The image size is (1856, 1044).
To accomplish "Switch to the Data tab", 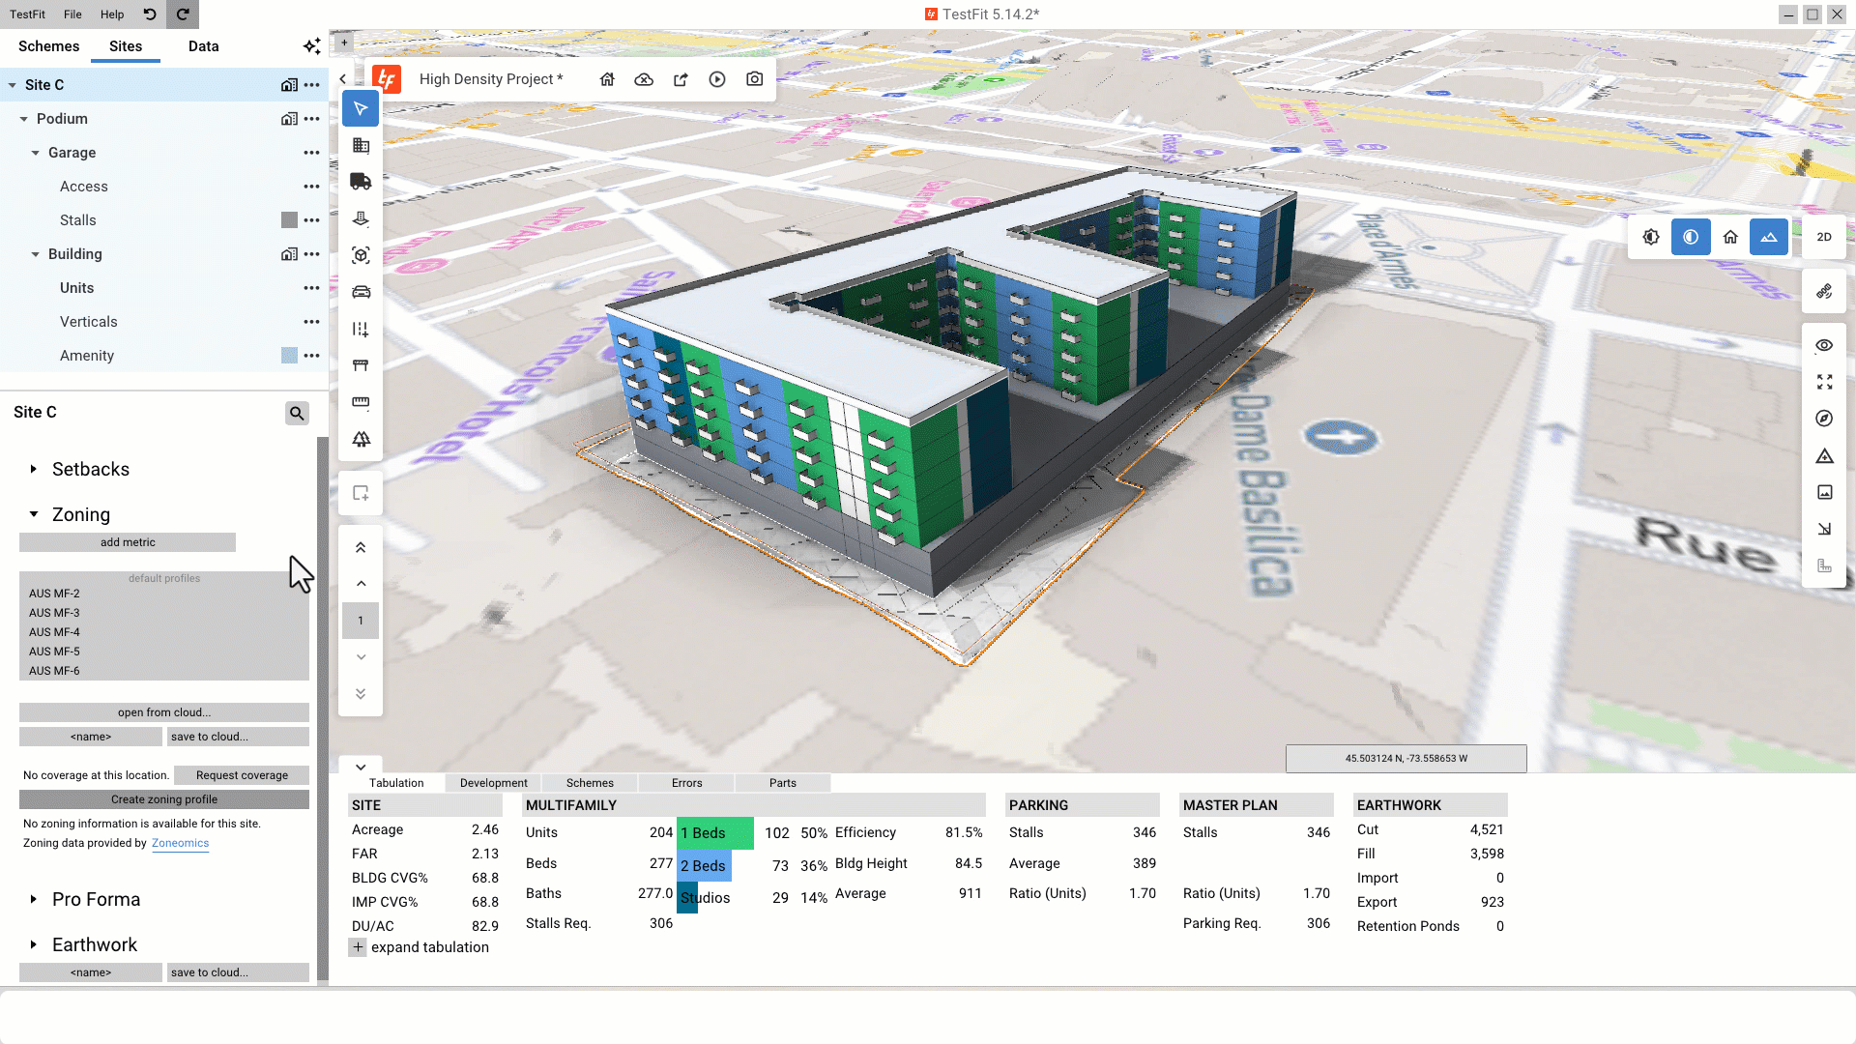I will point(203,46).
